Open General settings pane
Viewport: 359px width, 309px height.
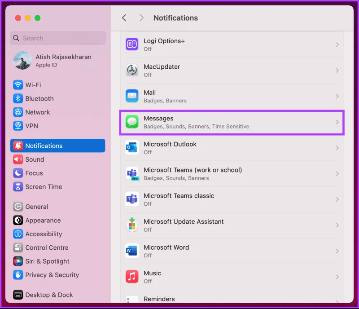58,207
